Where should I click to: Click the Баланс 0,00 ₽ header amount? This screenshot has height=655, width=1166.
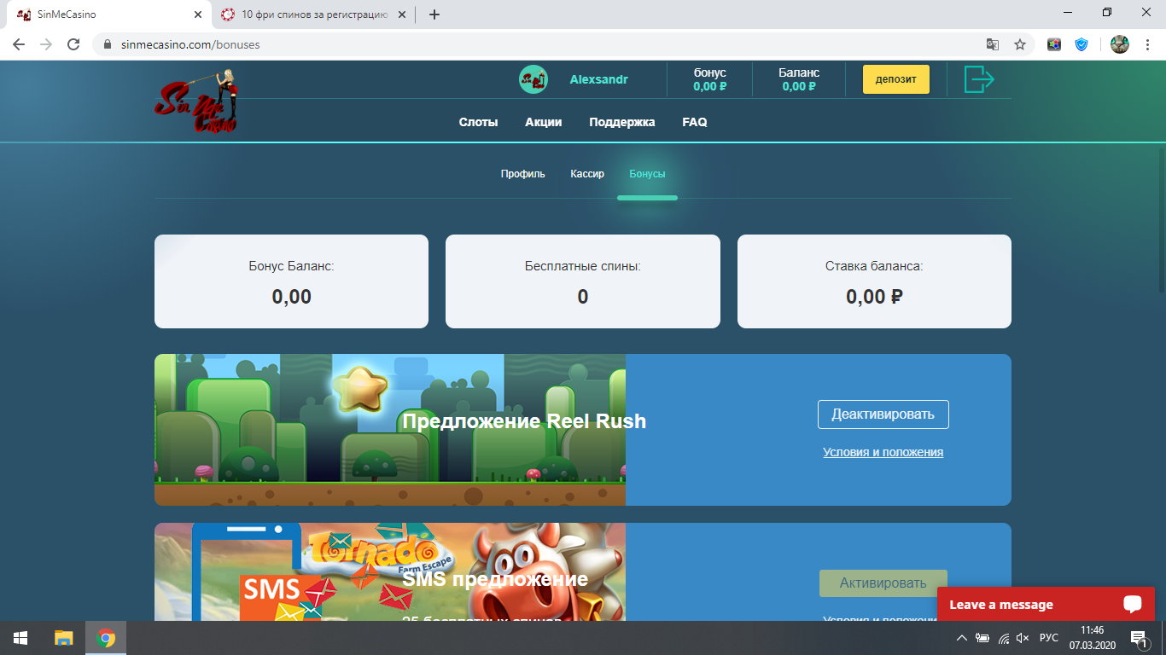coord(799,79)
